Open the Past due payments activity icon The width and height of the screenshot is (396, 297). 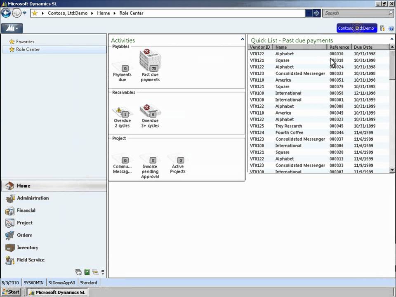pos(150,66)
